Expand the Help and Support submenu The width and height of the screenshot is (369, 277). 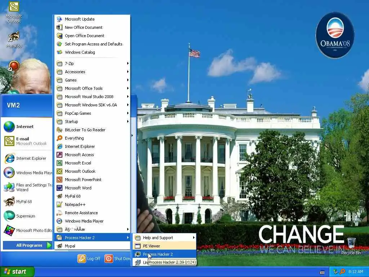click(x=165, y=238)
